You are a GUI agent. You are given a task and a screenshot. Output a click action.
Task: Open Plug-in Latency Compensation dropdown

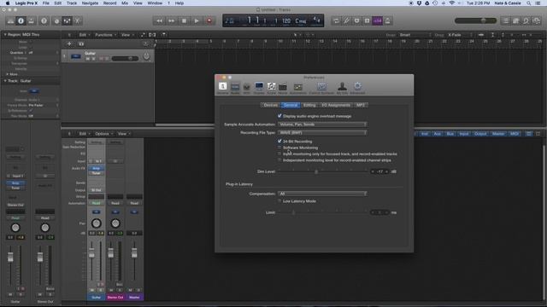(x=322, y=194)
